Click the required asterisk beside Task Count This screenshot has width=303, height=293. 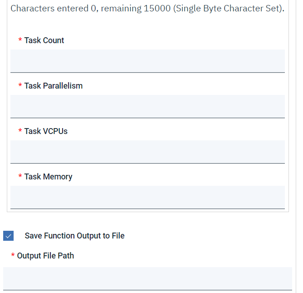point(20,41)
